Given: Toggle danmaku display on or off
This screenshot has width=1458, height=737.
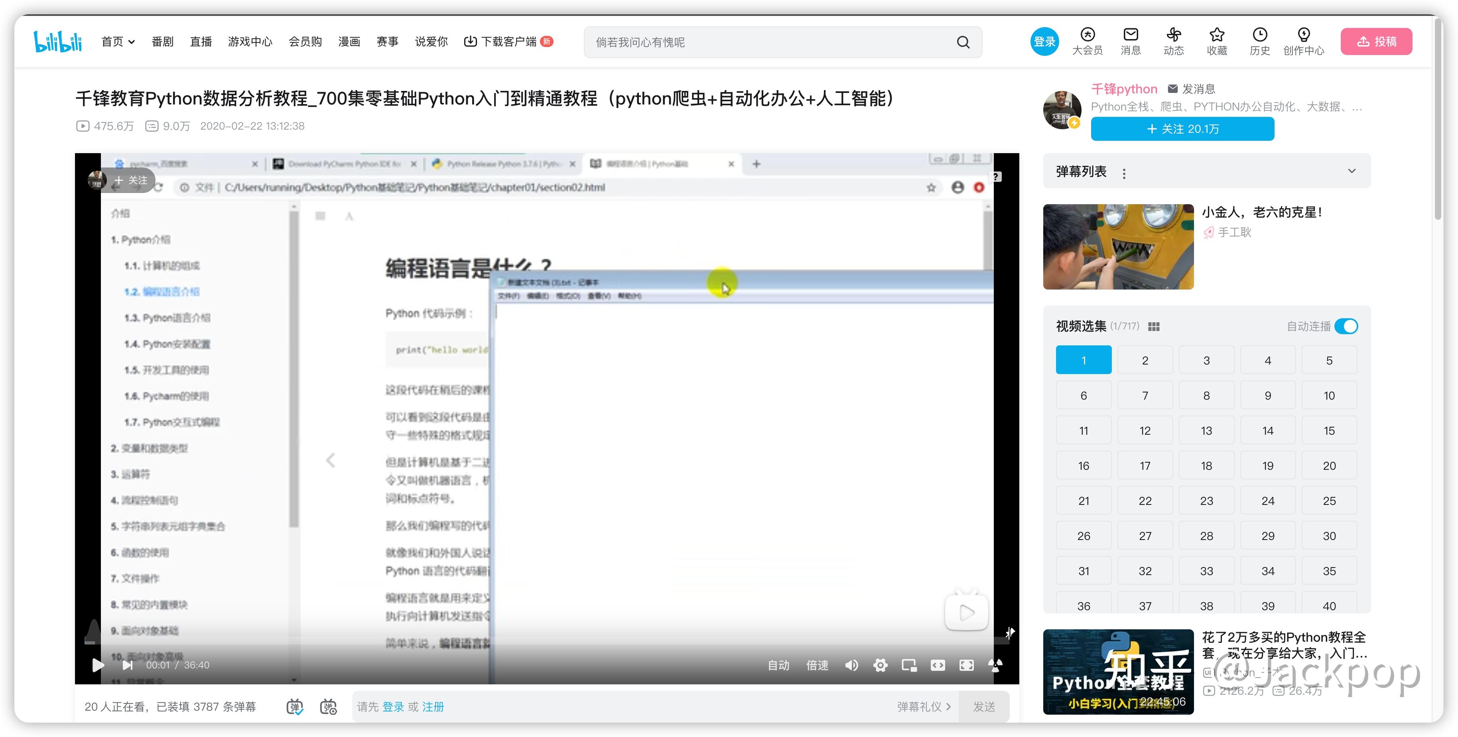Looking at the screenshot, I should click(x=294, y=706).
